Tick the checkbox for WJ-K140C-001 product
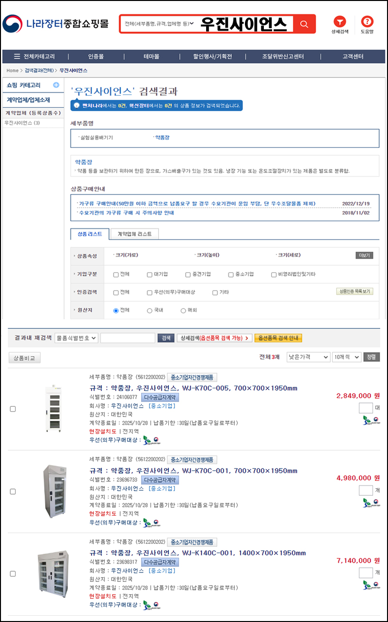The width and height of the screenshot is (388, 622). [13, 574]
